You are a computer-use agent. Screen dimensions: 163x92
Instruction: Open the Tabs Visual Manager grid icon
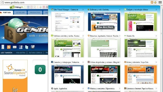(x=160, y=2)
